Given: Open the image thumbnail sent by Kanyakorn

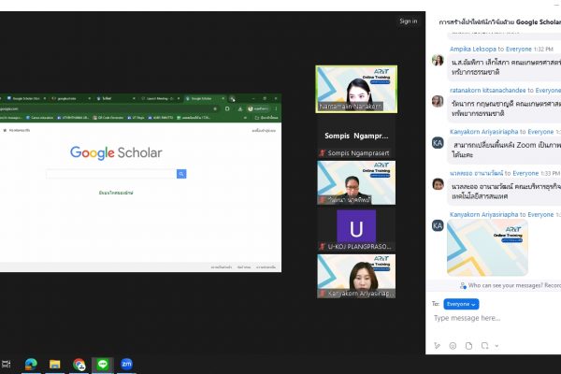Looking at the screenshot, I should click(487, 248).
